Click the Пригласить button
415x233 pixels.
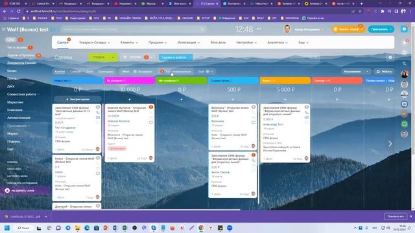tap(381, 29)
